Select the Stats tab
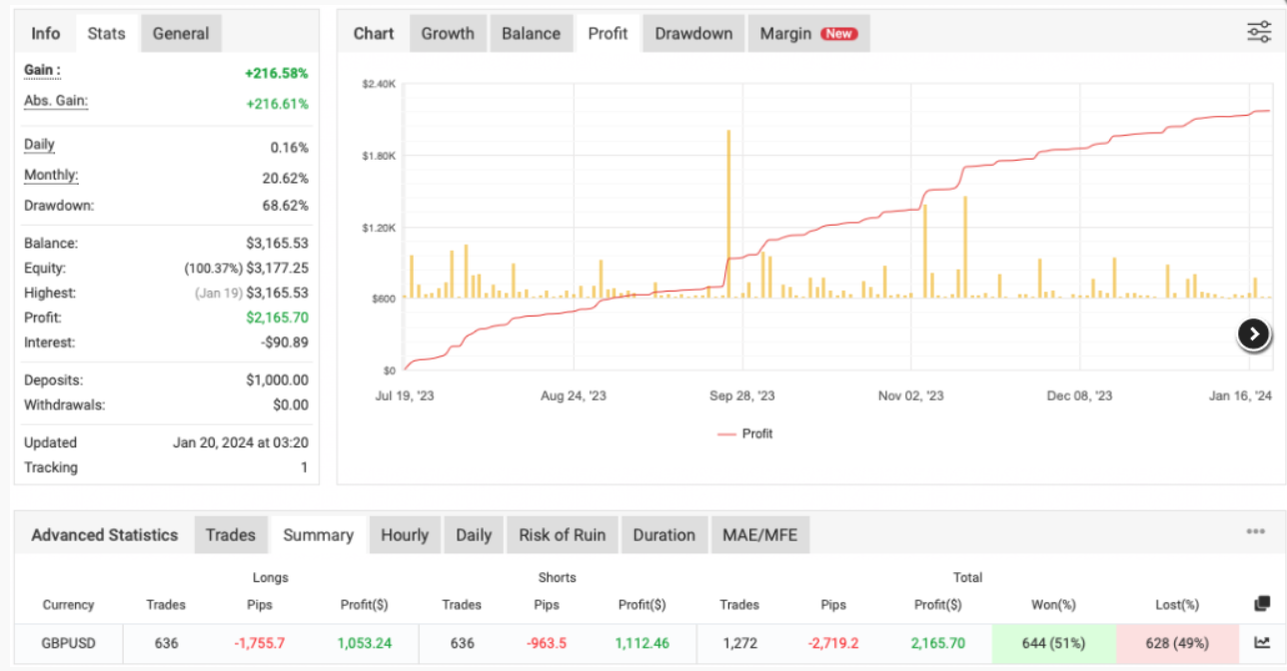1287x671 pixels. click(x=106, y=33)
